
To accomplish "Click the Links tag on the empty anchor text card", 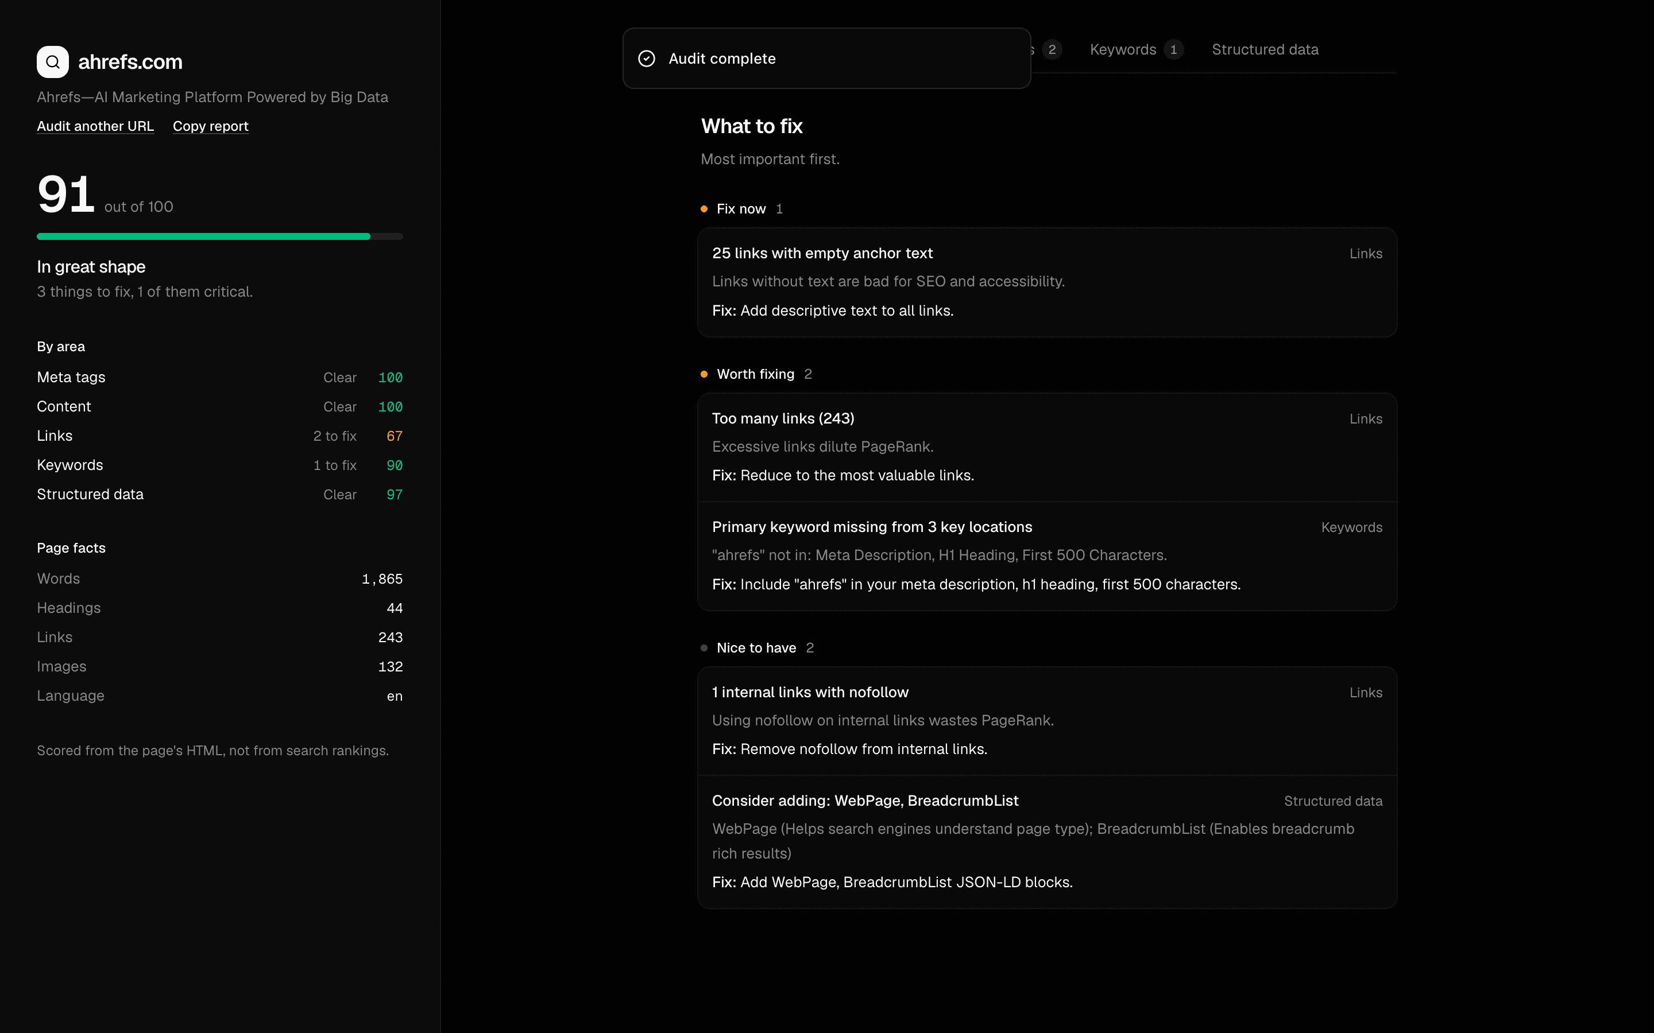I will [x=1366, y=254].
